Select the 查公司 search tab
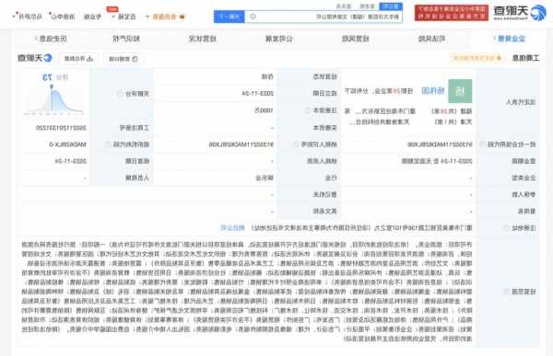 391,6
